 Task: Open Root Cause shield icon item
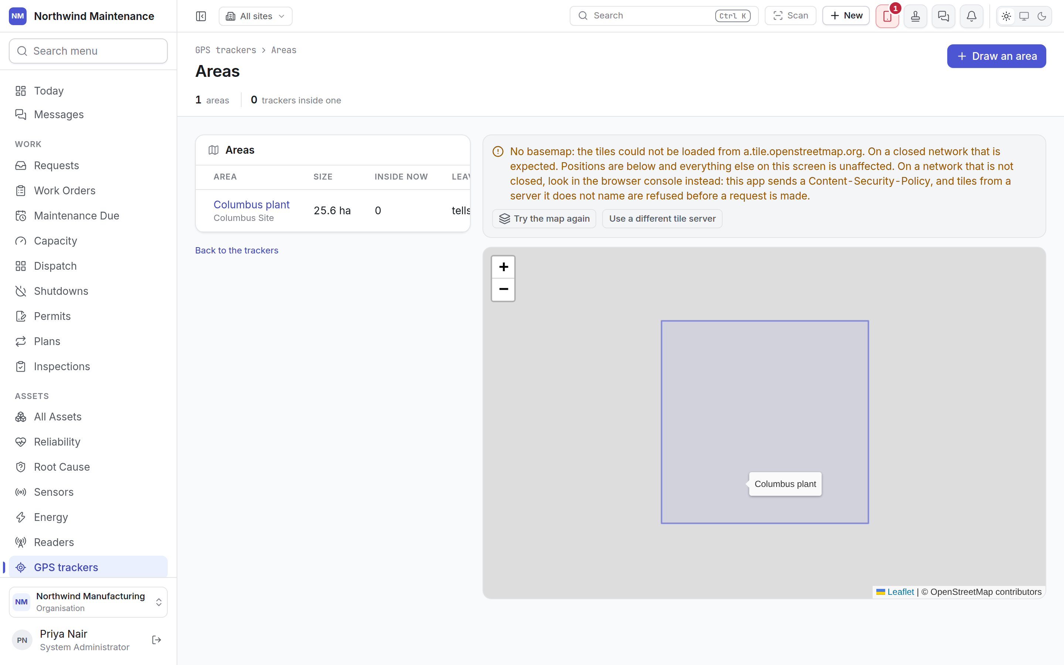tap(88, 467)
